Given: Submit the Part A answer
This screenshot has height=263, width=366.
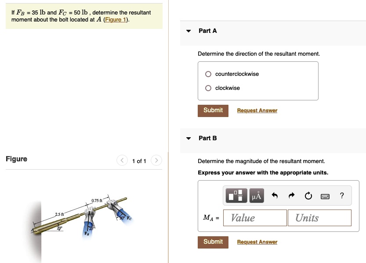Looking at the screenshot, I should point(213,110).
